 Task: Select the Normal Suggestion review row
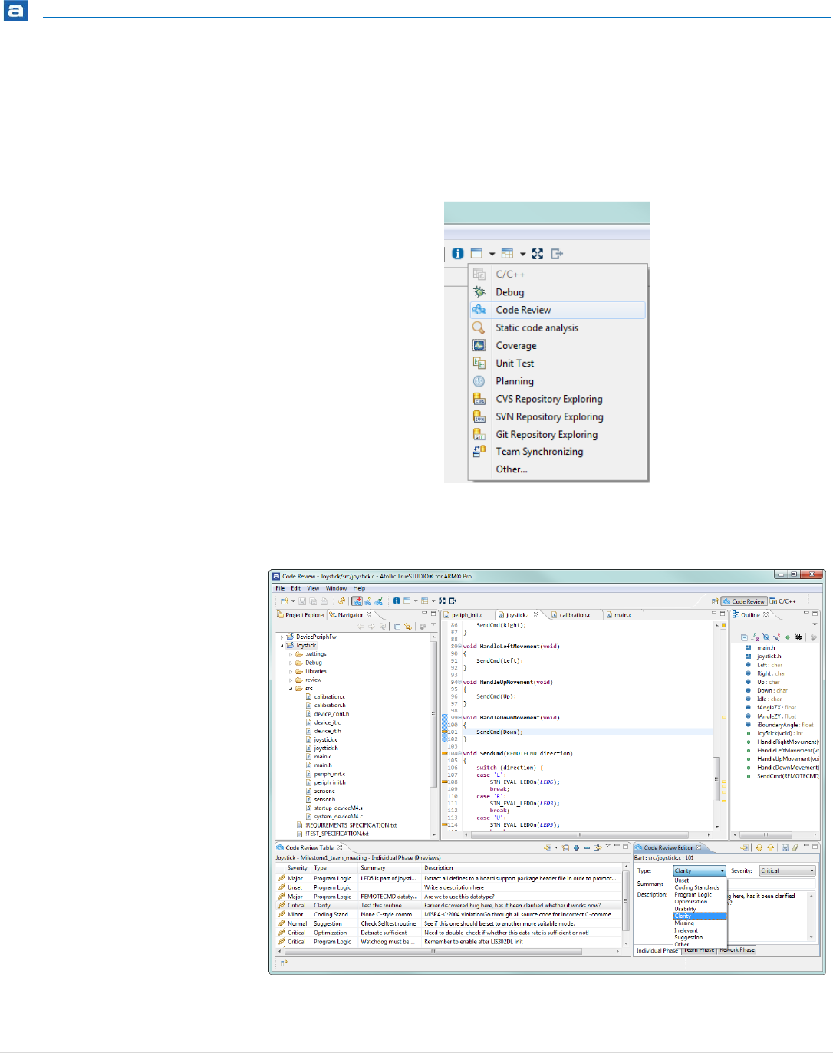(x=449, y=923)
